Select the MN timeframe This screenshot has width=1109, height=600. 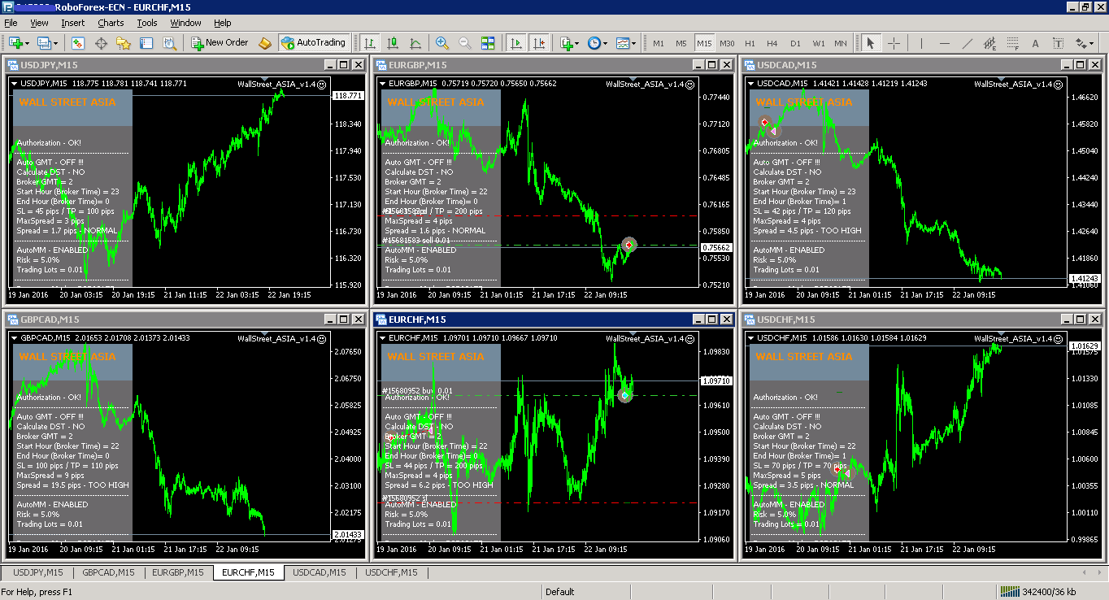coord(841,43)
